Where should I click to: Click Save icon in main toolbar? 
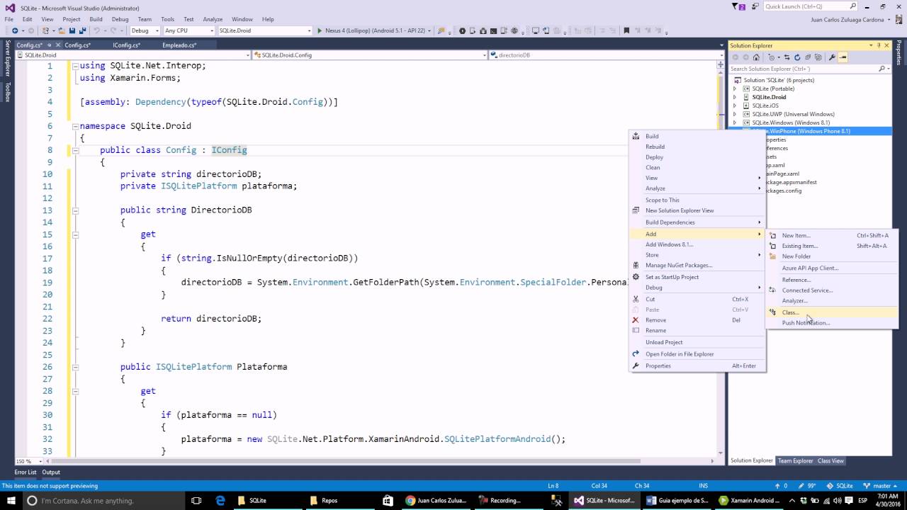pyautogui.click(x=72, y=30)
